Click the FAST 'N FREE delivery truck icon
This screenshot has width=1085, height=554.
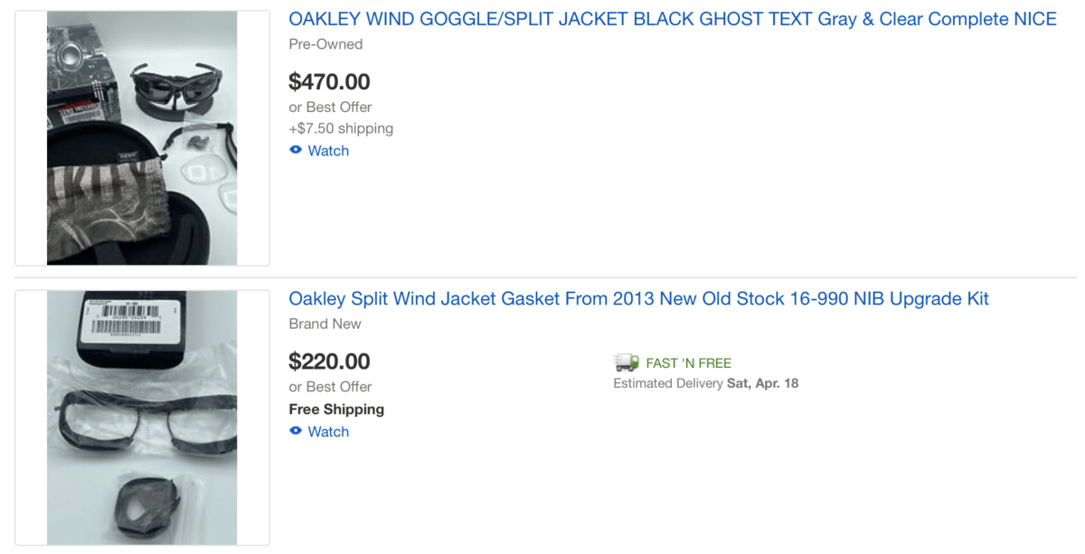pyautogui.click(x=626, y=362)
